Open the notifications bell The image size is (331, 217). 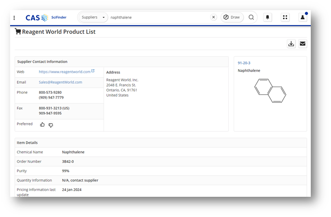coord(267,17)
